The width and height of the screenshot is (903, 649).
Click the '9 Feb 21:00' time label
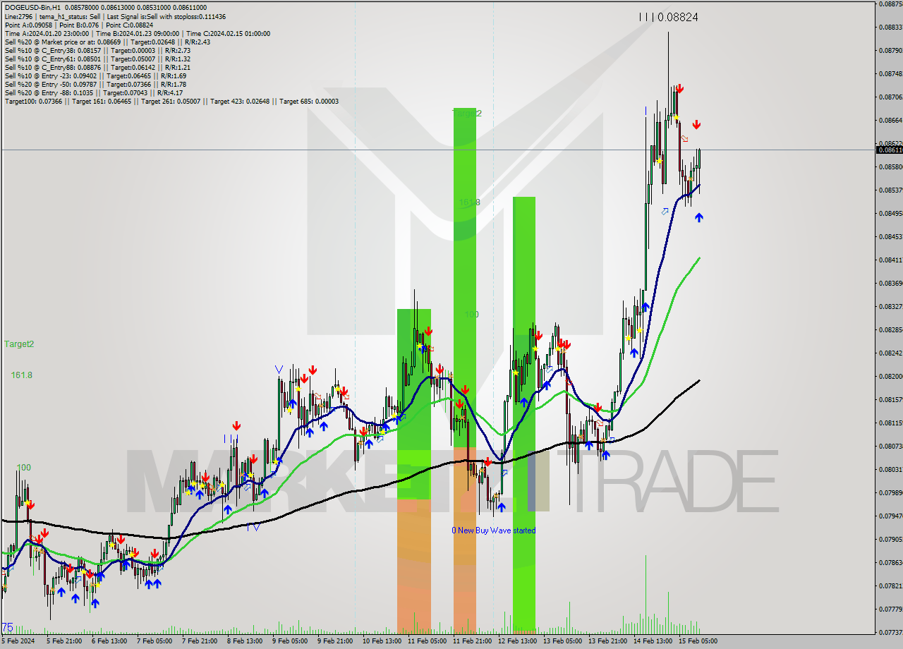coord(335,641)
